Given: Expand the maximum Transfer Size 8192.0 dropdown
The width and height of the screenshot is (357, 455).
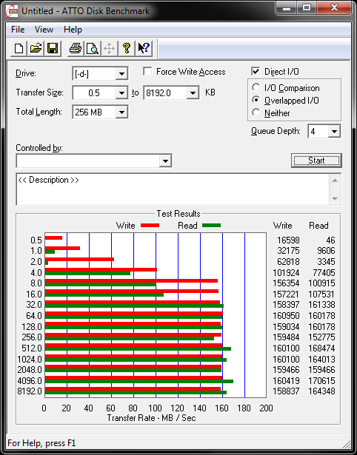Looking at the screenshot, I should [x=193, y=93].
